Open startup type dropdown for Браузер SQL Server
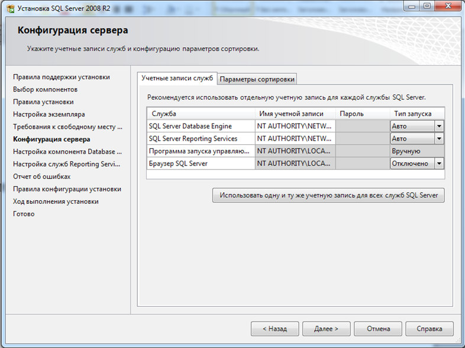 [439, 164]
